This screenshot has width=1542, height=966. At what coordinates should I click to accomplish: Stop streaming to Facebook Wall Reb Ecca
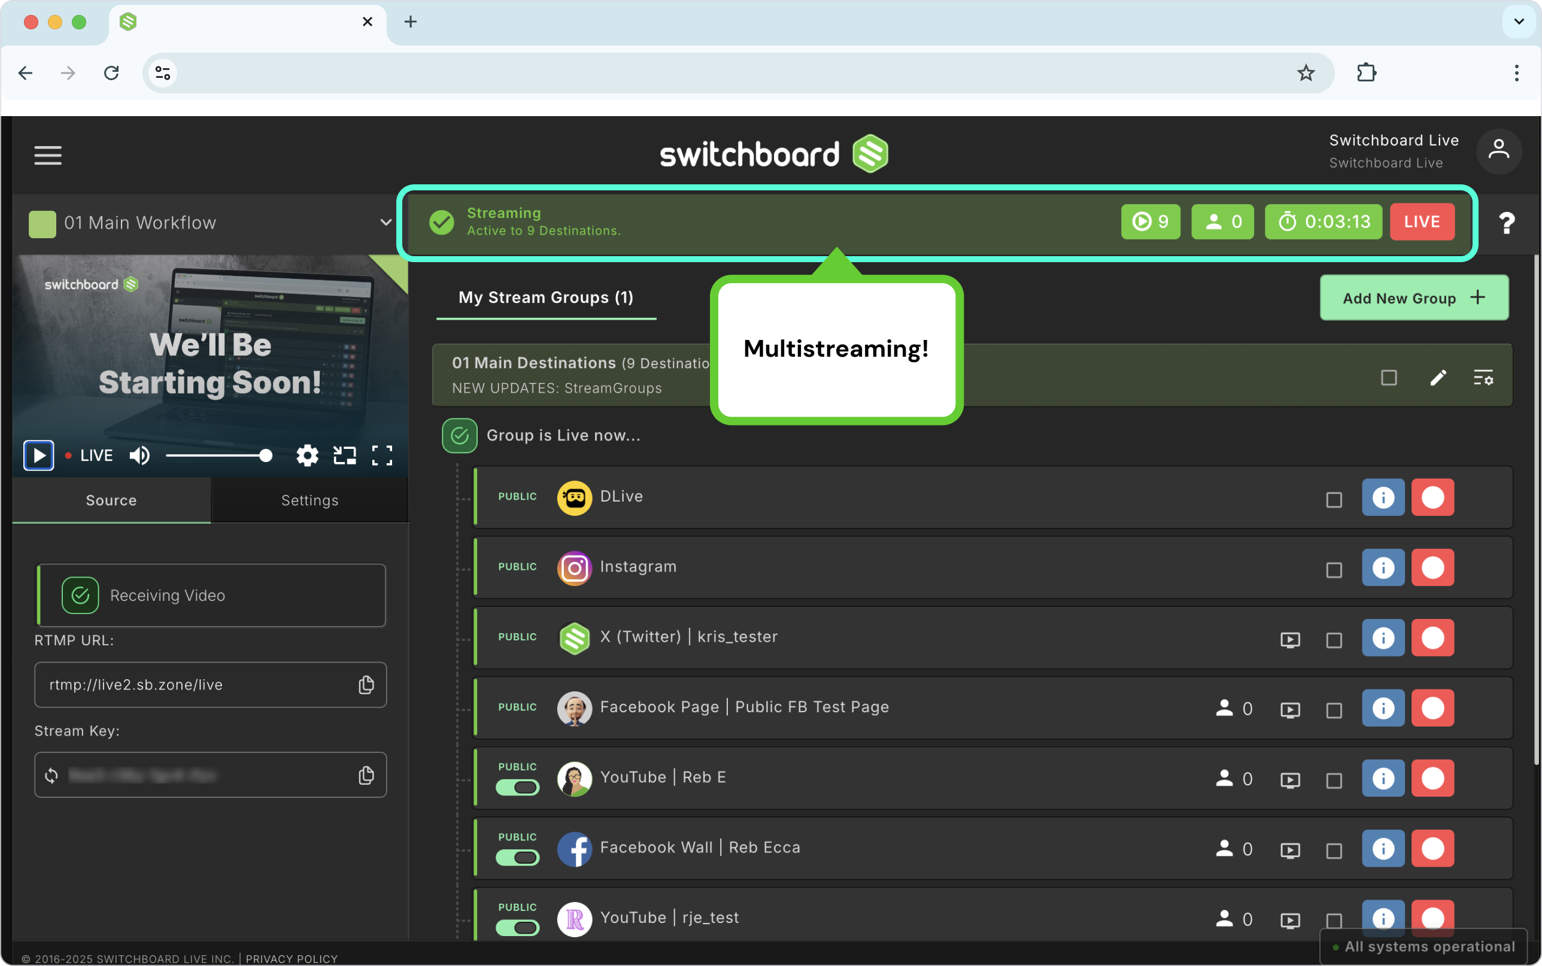(x=1433, y=849)
